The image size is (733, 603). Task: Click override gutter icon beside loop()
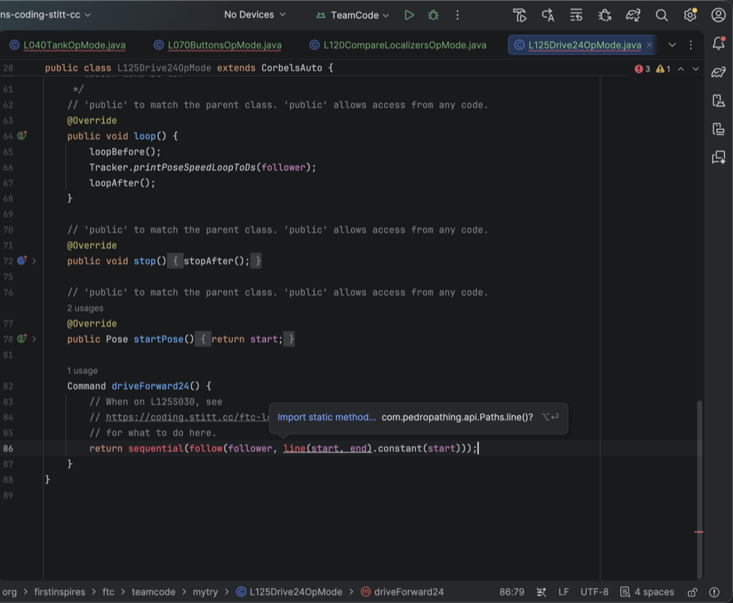pos(22,136)
